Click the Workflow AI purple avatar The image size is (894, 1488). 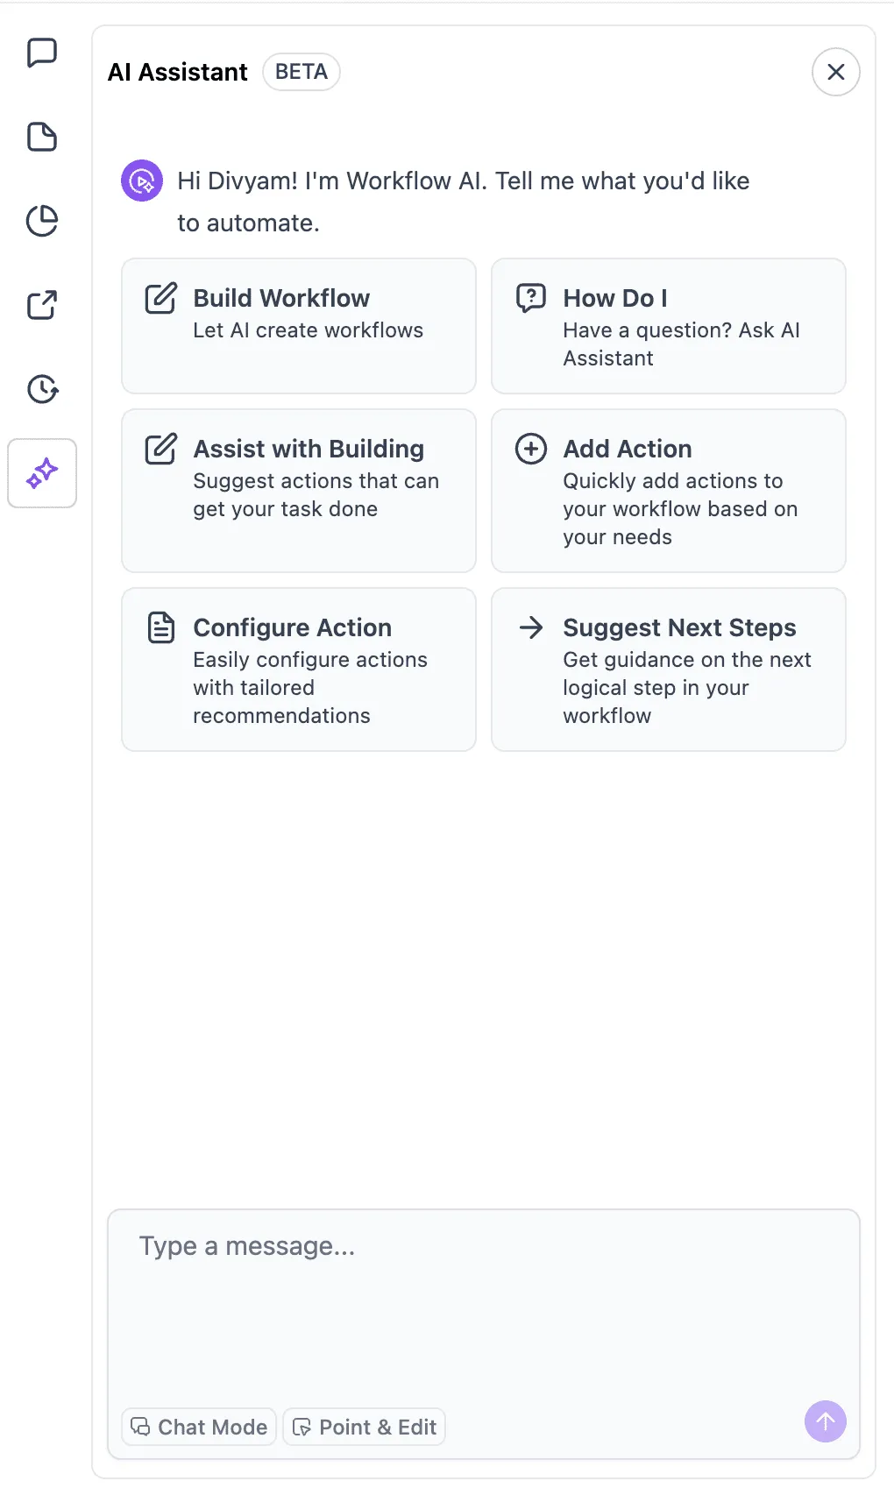[x=142, y=181]
